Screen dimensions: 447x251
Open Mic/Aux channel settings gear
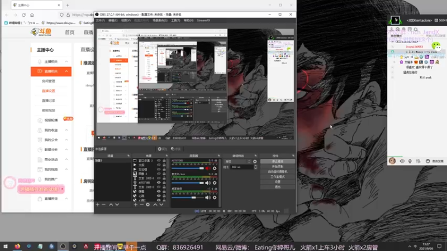(215, 183)
